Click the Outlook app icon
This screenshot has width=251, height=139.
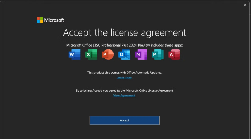(124, 54)
